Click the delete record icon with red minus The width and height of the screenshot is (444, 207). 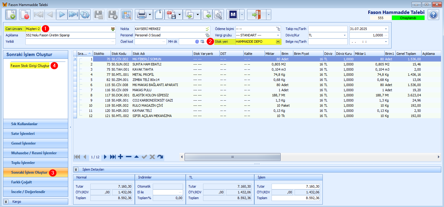tap(25, 15)
